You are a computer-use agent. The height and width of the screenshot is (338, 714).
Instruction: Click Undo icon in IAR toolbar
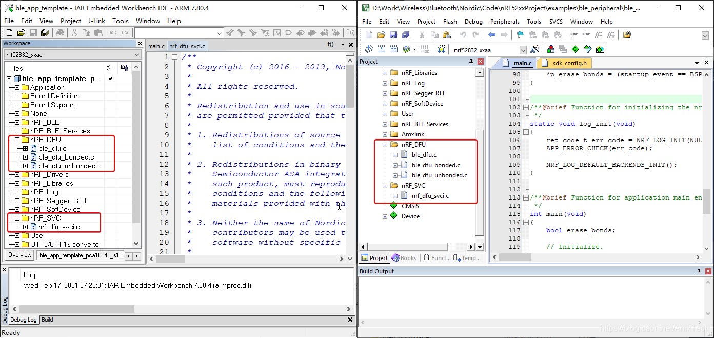[x=113, y=33]
